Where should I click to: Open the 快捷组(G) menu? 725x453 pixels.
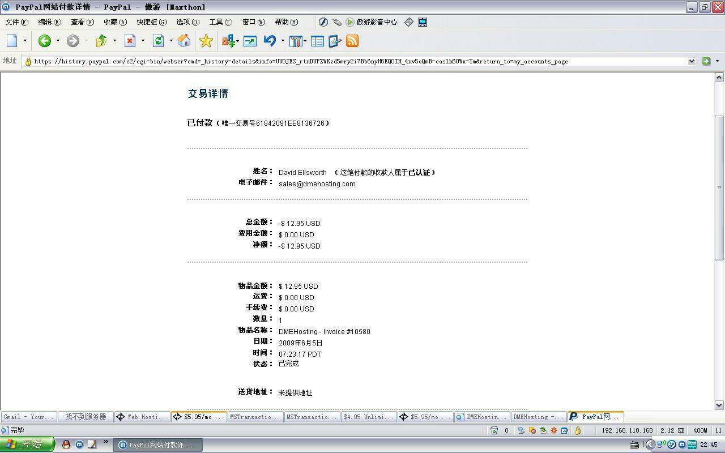[x=152, y=22]
